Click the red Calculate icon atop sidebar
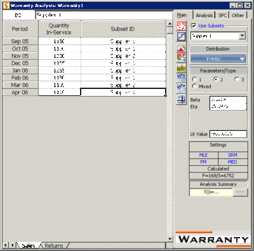254x251 pixels. pyautogui.click(x=181, y=26)
